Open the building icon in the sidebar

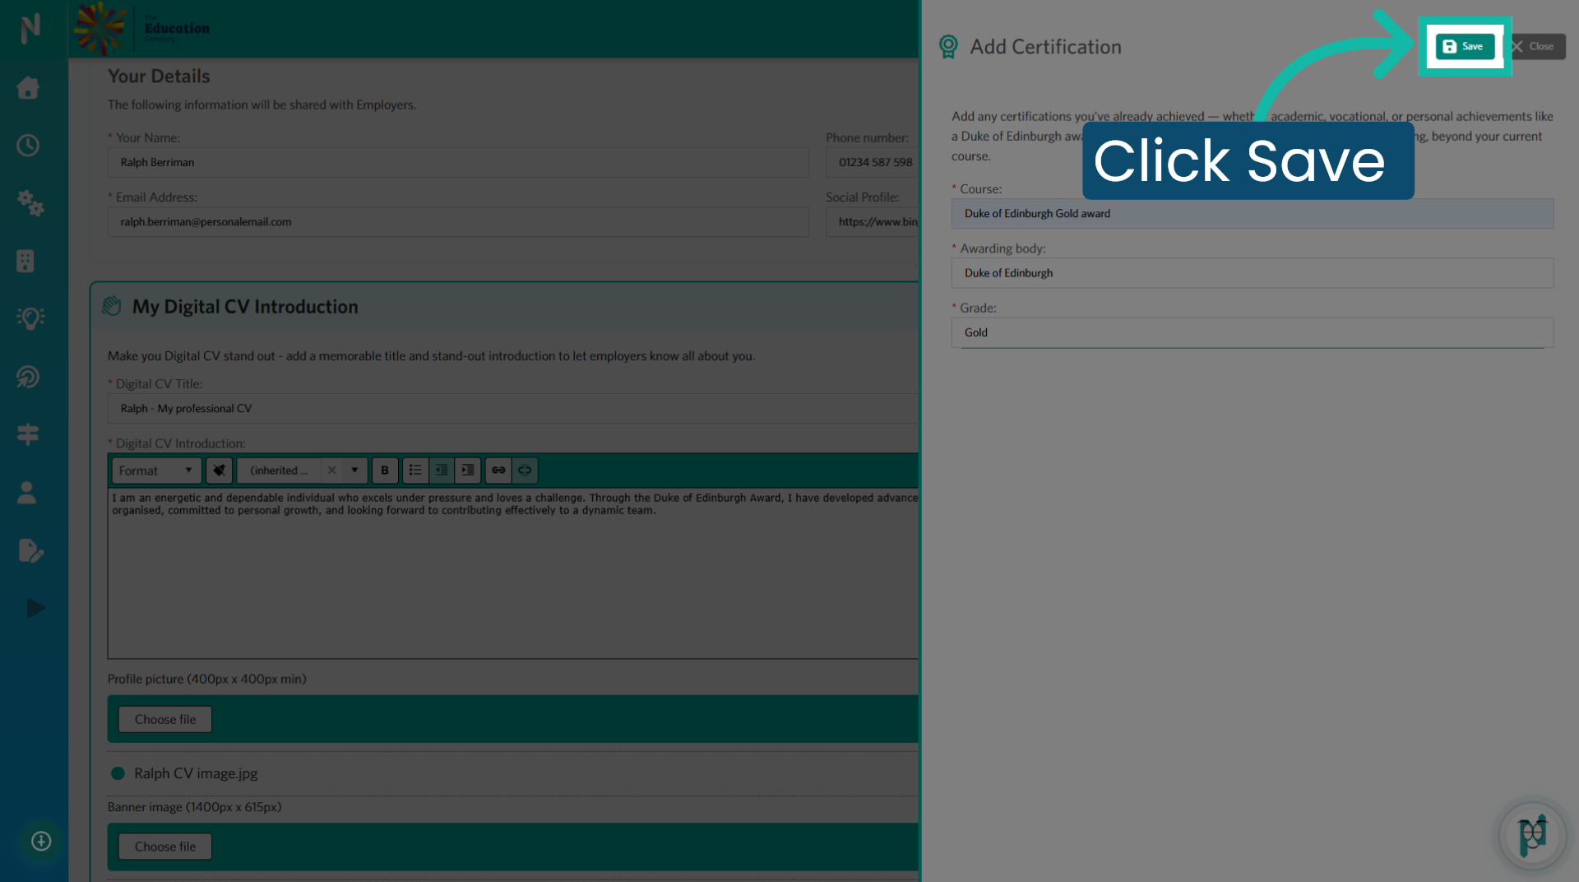click(x=25, y=261)
